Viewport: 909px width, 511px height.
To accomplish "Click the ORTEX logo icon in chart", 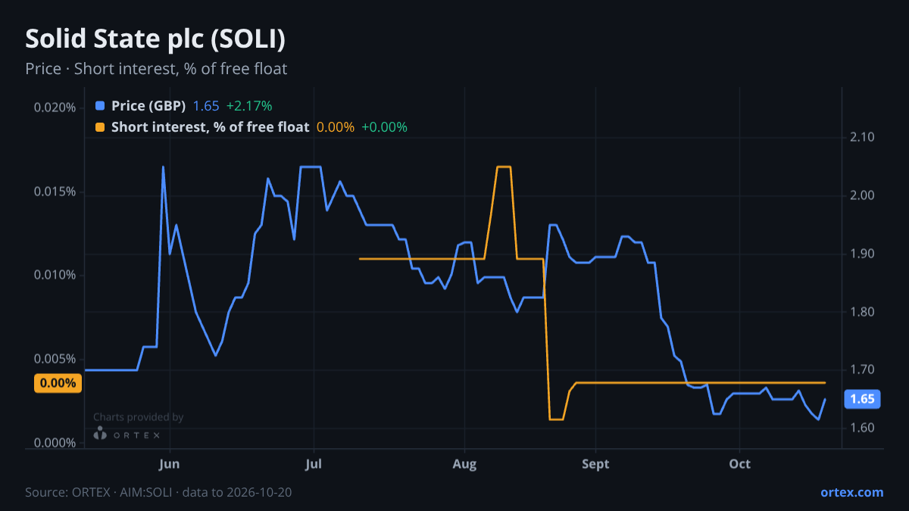I will click(100, 434).
